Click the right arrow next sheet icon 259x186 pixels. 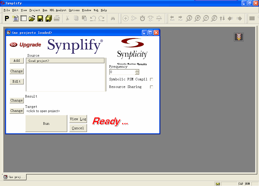(x=239, y=18)
